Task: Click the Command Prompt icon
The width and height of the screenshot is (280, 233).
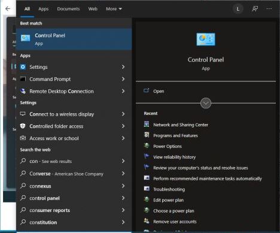Action: pos(23,79)
